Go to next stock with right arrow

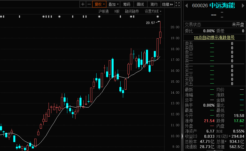pyautogui.click(x=242, y=5)
